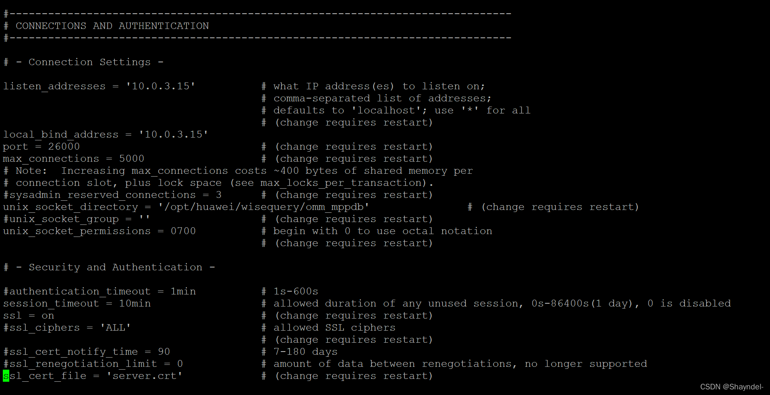The width and height of the screenshot is (770, 395).
Task: Click the 'Security and Authentication' section comment
Action: pyautogui.click(x=115, y=267)
